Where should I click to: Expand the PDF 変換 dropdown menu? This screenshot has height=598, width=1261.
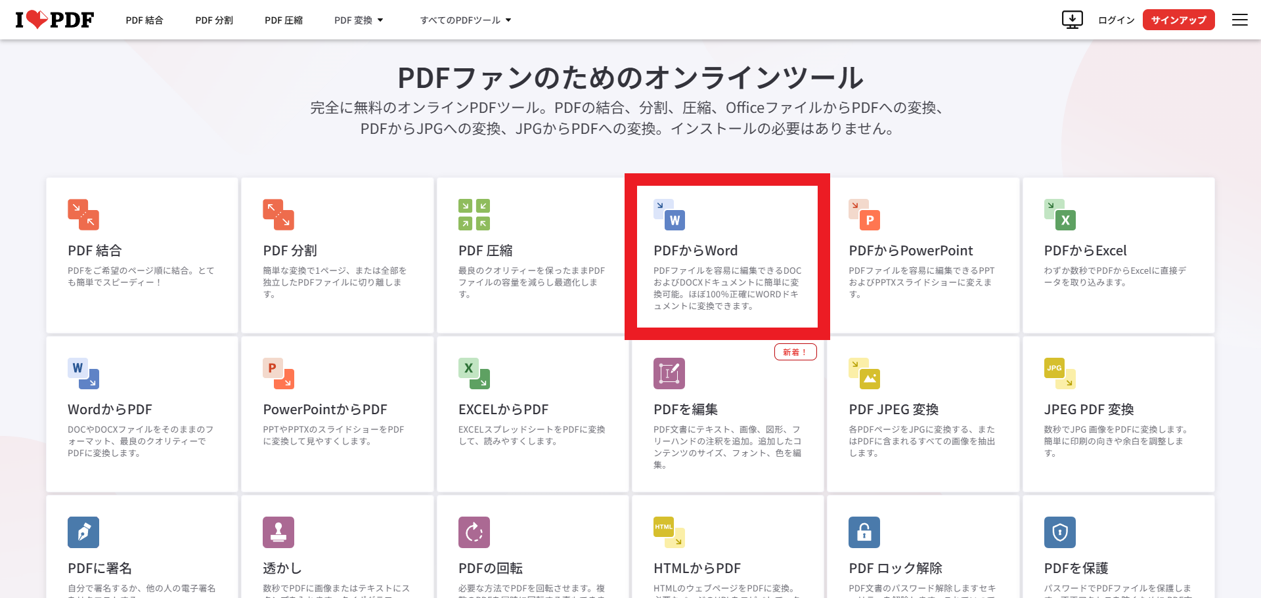coord(359,20)
